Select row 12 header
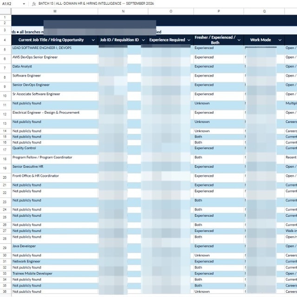This screenshot has width=297, height=297. pyautogui.click(x=5, y=114)
